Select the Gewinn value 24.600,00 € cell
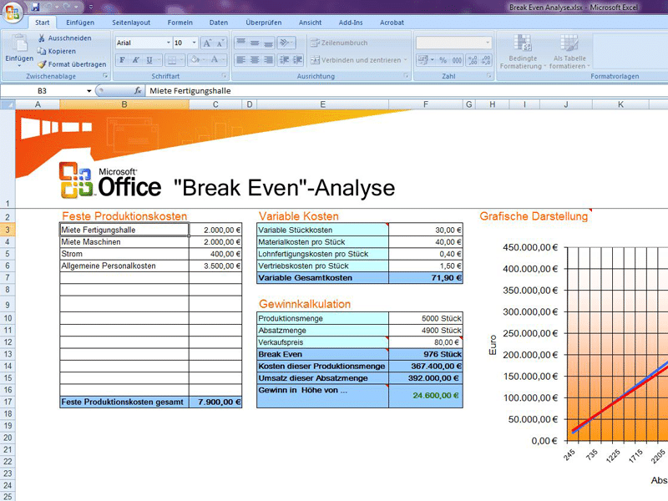 [x=426, y=396]
